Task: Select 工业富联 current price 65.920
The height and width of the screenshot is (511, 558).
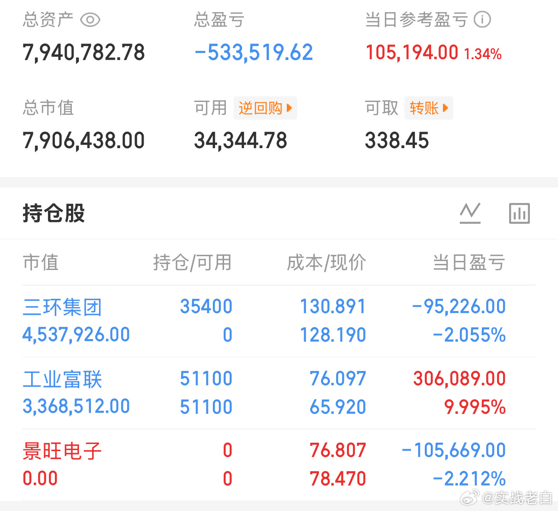Action: point(338,407)
